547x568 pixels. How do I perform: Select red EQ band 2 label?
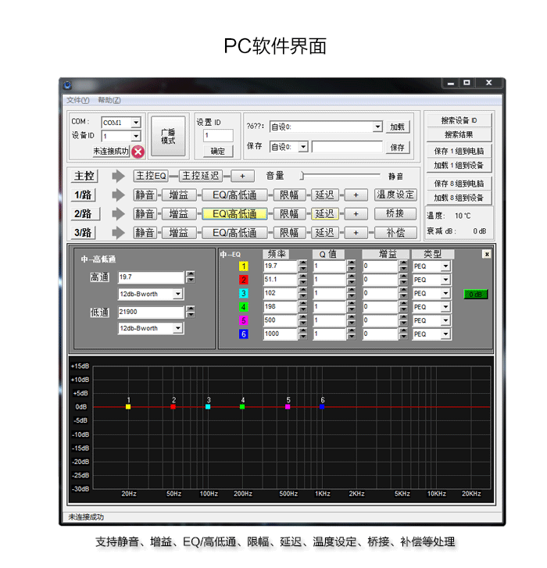(244, 280)
